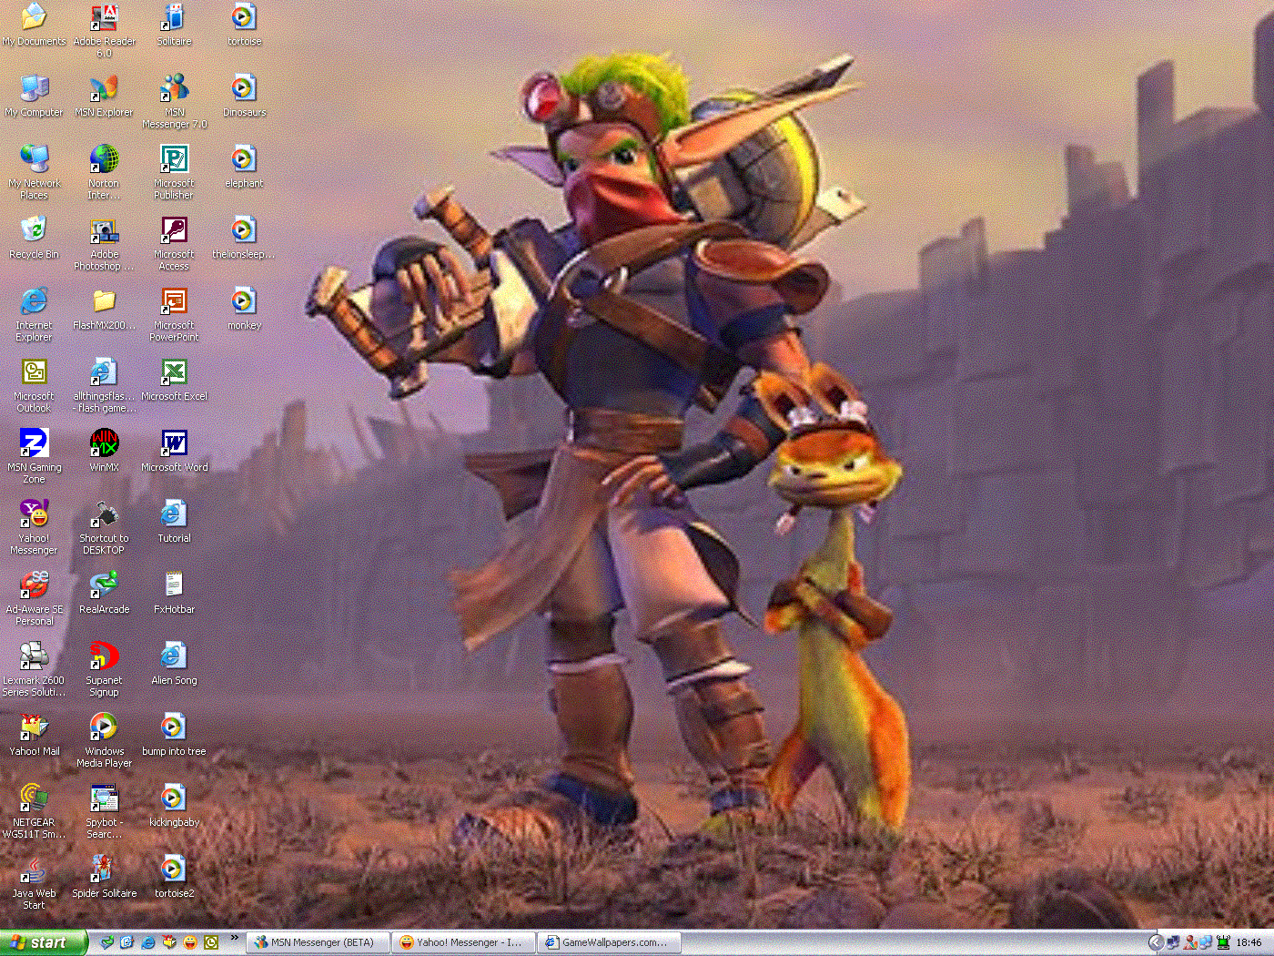Launch the WinMX desktop shortcut
The height and width of the screenshot is (956, 1274).
[104, 451]
